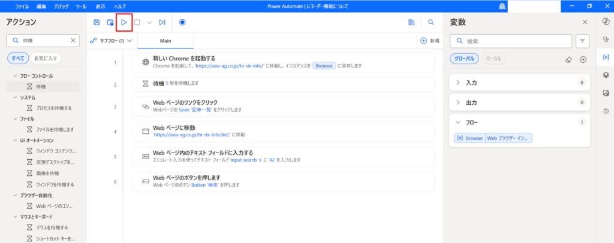Run the flow with play button
This screenshot has height=243, width=614.
coord(124,22)
